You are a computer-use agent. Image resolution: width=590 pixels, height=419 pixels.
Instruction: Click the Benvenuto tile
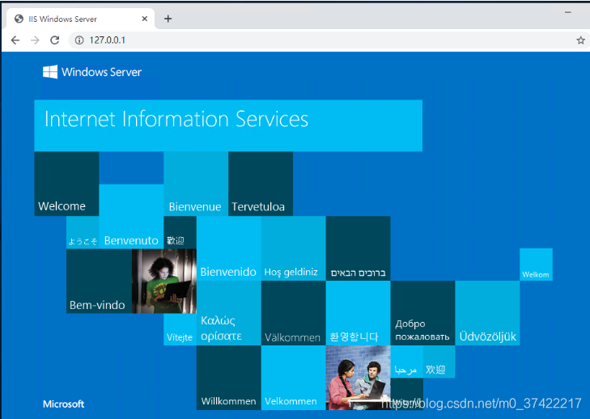point(131,216)
